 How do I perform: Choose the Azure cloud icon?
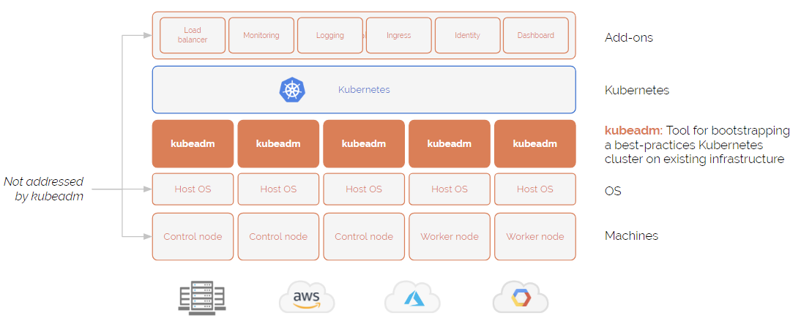pyautogui.click(x=411, y=298)
